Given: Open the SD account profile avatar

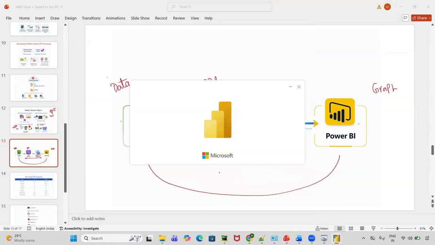Looking at the screenshot, I should click(x=387, y=7).
